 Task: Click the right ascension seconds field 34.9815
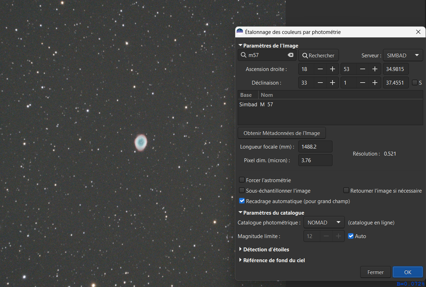pyautogui.click(x=396, y=69)
